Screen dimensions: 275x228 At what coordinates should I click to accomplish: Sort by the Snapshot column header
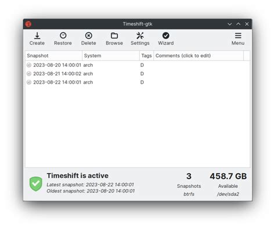[x=54, y=56]
